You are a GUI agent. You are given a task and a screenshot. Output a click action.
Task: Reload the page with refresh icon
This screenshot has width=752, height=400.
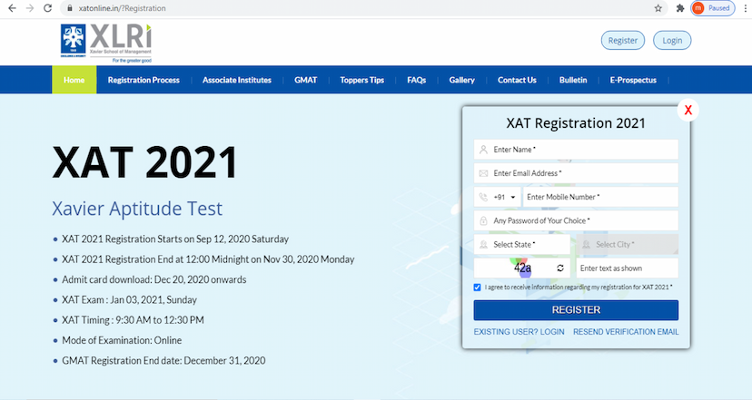coord(47,8)
